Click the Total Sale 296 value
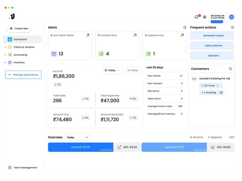Viewport: 242px width, 181px height. [58, 100]
